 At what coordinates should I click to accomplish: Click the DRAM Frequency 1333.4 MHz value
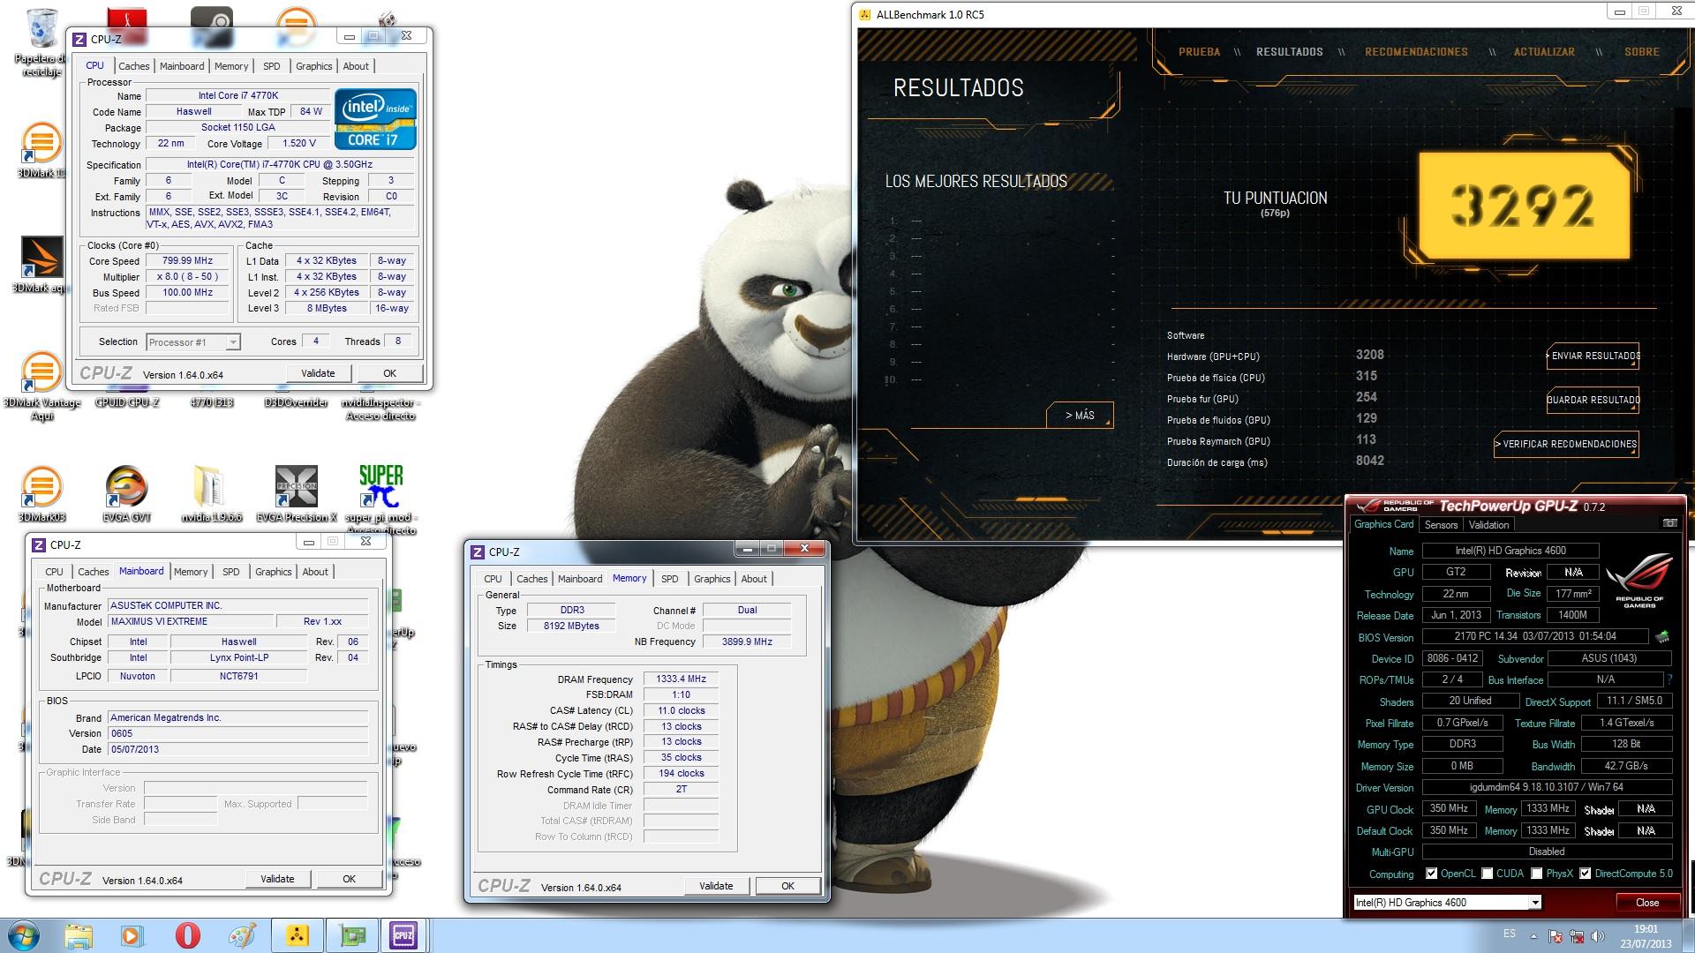pos(681,679)
